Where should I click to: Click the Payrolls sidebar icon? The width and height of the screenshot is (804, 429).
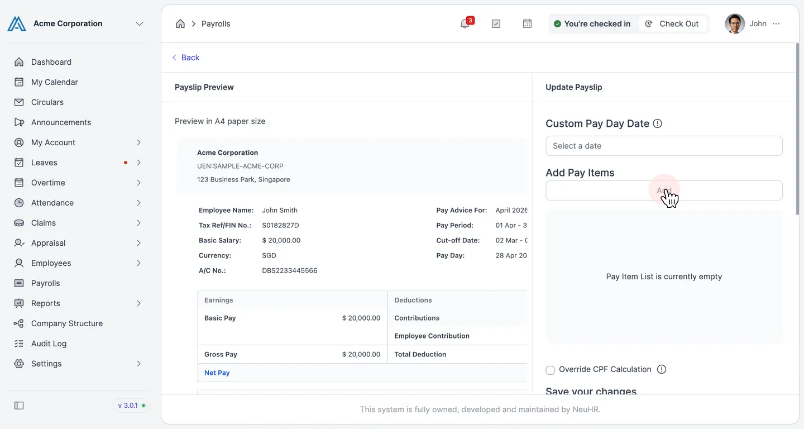[19, 283]
